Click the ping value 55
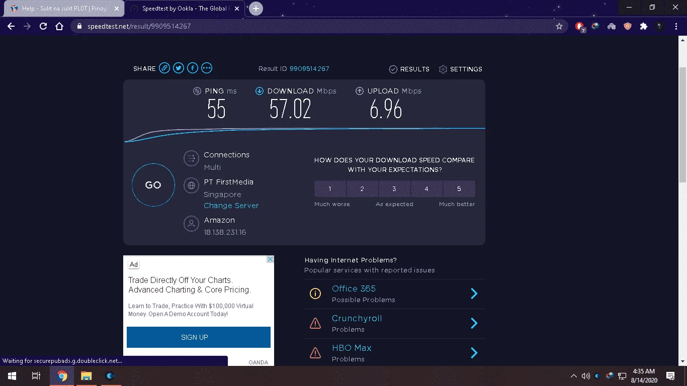The width and height of the screenshot is (687, 386). [216, 109]
